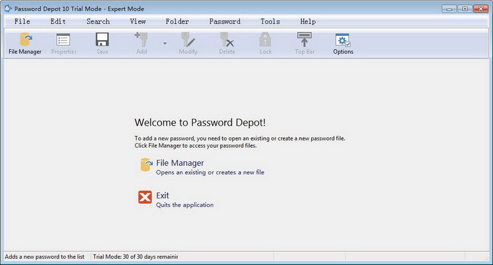Open the Search menu

coord(98,22)
